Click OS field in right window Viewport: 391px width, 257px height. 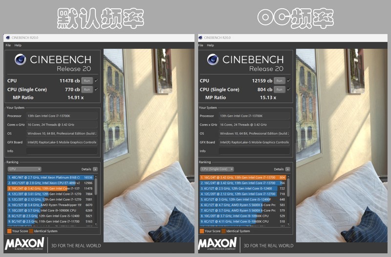click(x=254, y=133)
